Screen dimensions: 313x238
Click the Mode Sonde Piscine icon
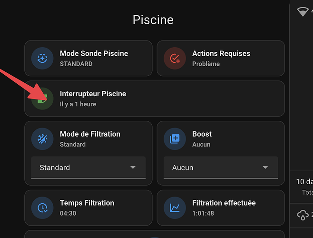(42, 59)
